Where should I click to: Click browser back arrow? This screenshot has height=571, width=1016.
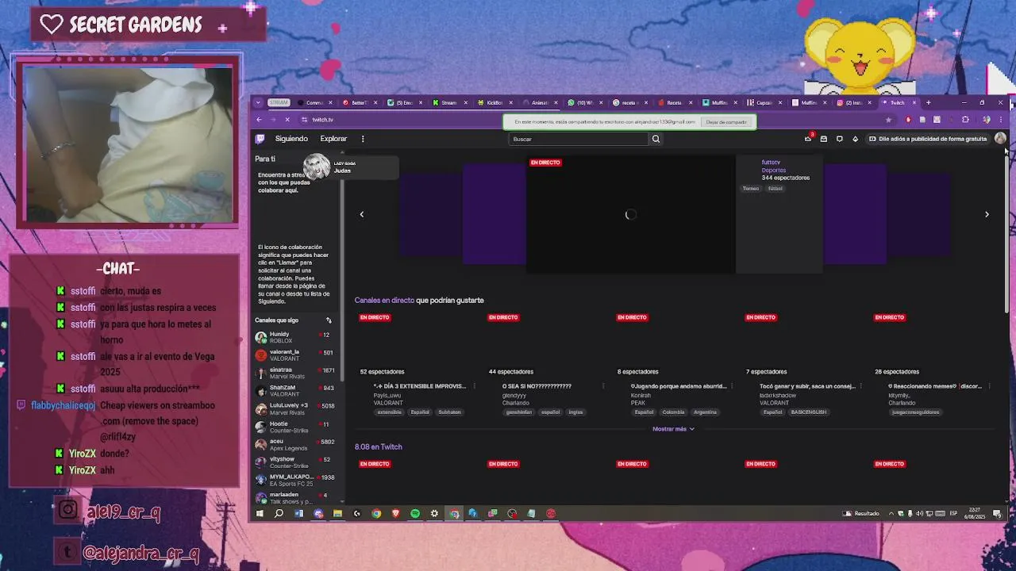pos(259,120)
